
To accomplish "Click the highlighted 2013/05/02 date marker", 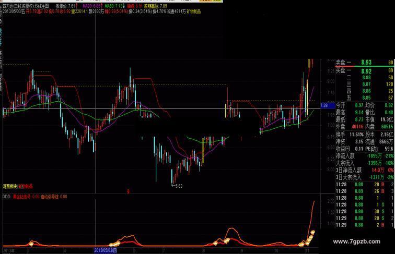I will pyautogui.click(x=106, y=250).
